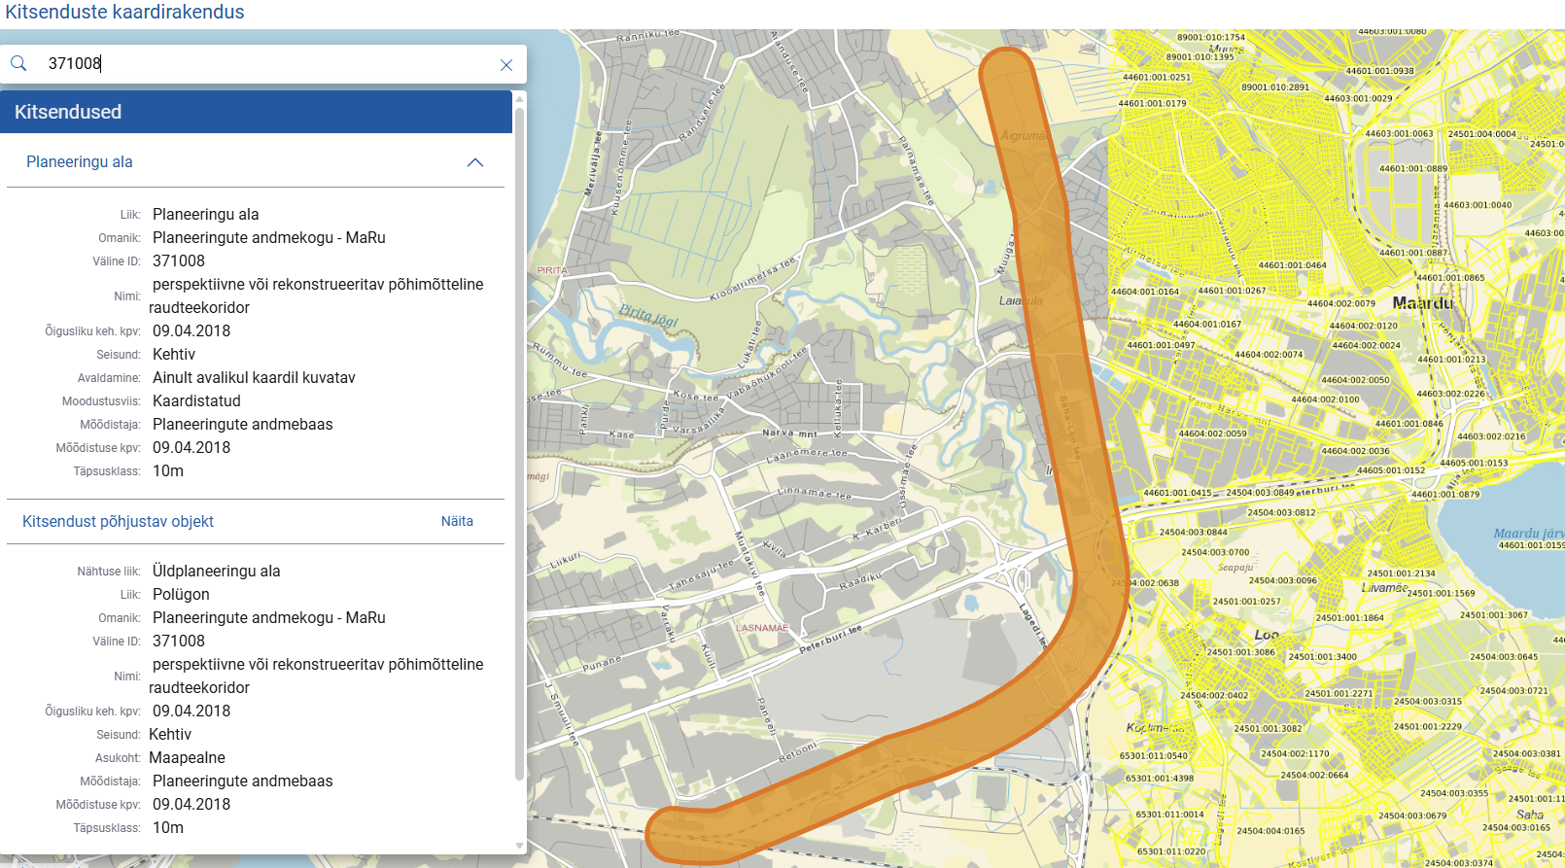Click the search input containing 371008
Screen dimensions: 1565x868
point(262,64)
